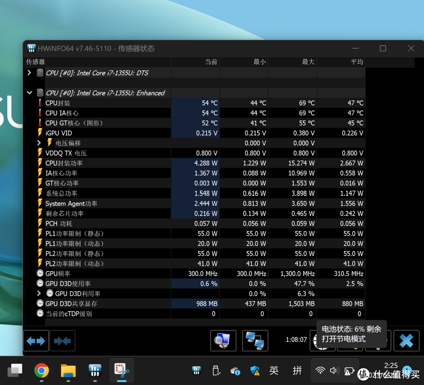Screen dimensions: 424x385
Task: Select the 系统总功率 row
Action: 194,193
